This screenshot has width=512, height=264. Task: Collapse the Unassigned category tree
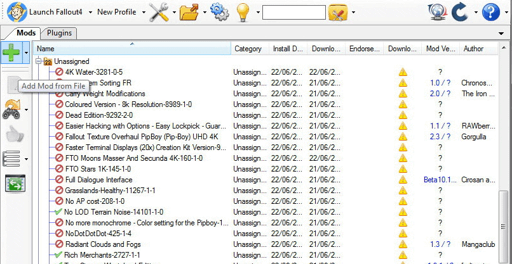point(39,61)
